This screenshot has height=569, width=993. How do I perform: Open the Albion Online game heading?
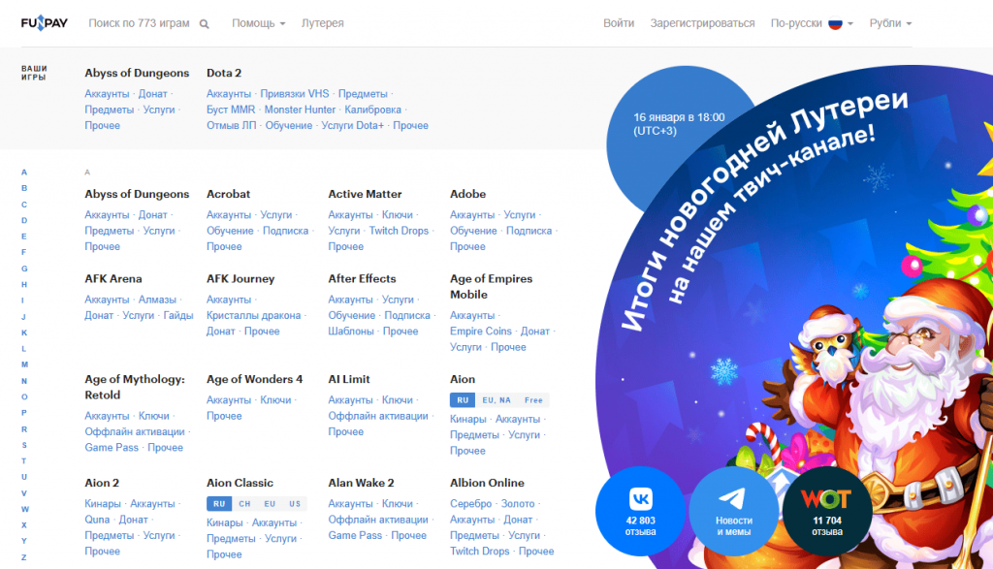click(487, 483)
